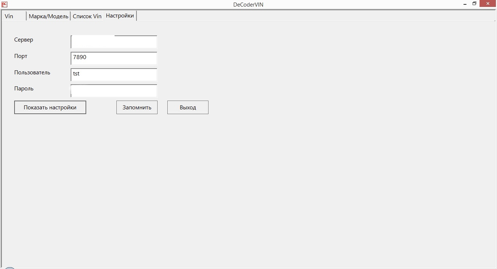Select the Настройки tab
Screen dimensions: 497x269
click(x=120, y=16)
